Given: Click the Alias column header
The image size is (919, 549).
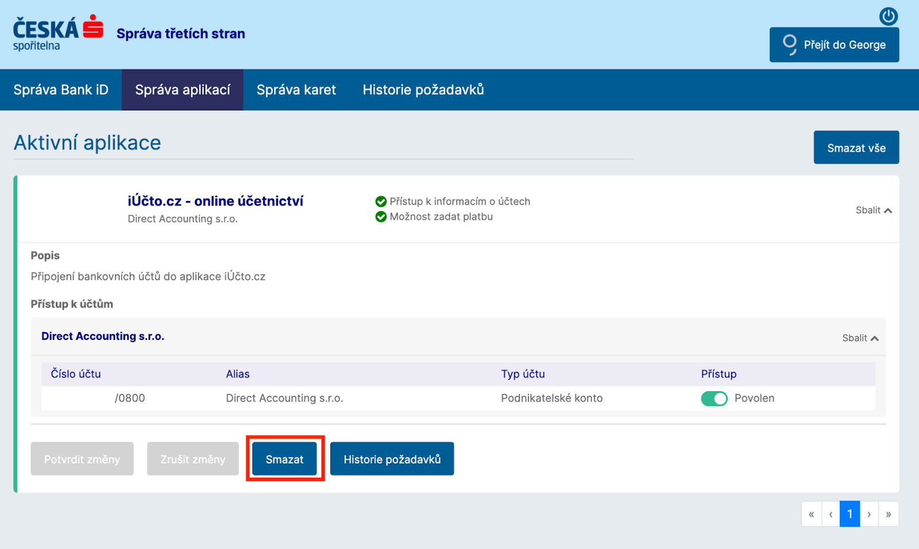Looking at the screenshot, I should pos(238,374).
